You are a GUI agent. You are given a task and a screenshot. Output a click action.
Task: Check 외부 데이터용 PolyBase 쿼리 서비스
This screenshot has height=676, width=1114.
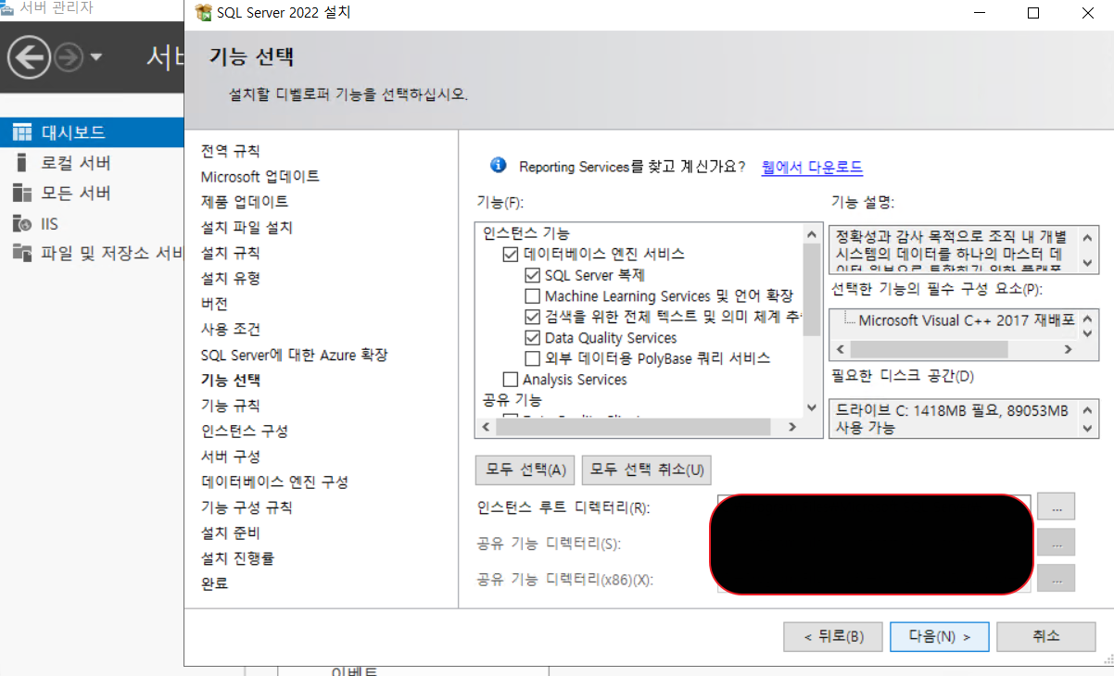tap(532, 358)
